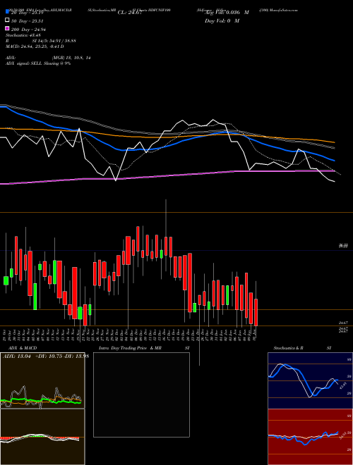This screenshot has height=465, width=353.
Task: Open the blue Stochastics oscillator chart
Action: coord(310,380)
